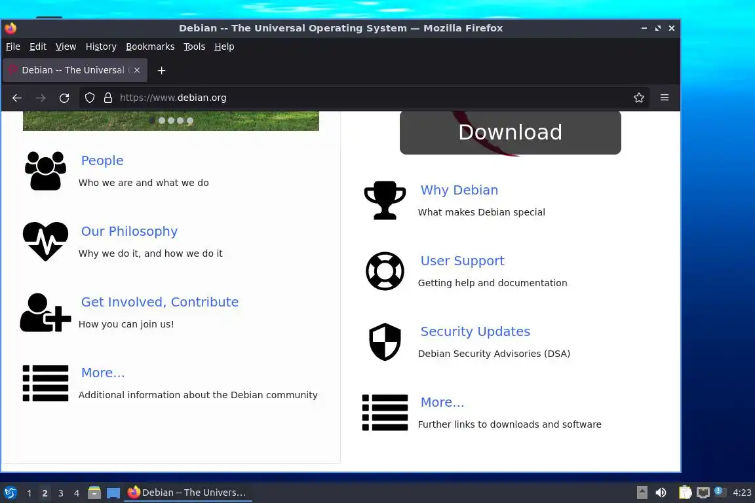
Task: Open the Security Updates link
Action: (475, 331)
